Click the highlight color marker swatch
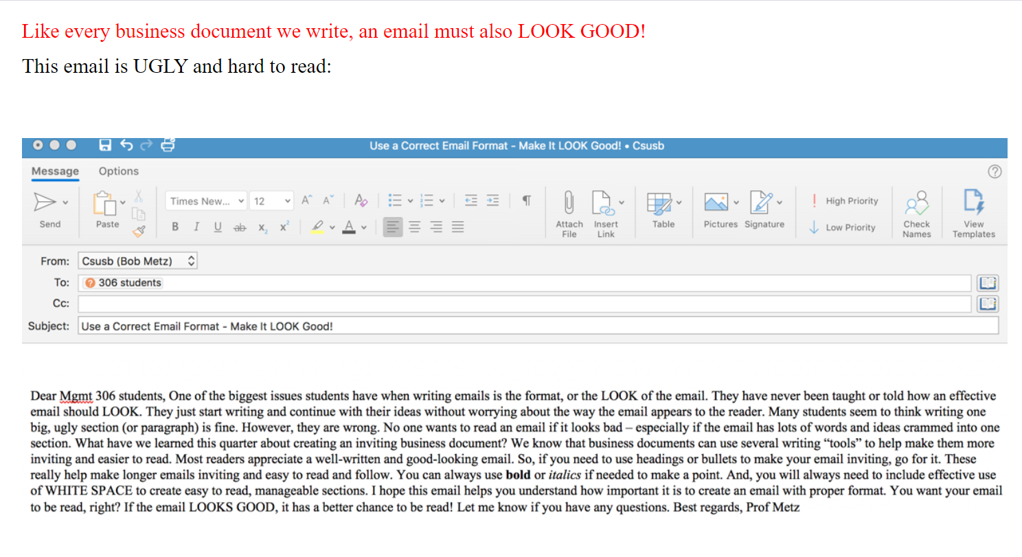Screen dimensions: 1022x557 click(317, 227)
